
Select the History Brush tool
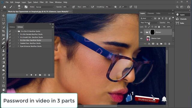pos(3,55)
